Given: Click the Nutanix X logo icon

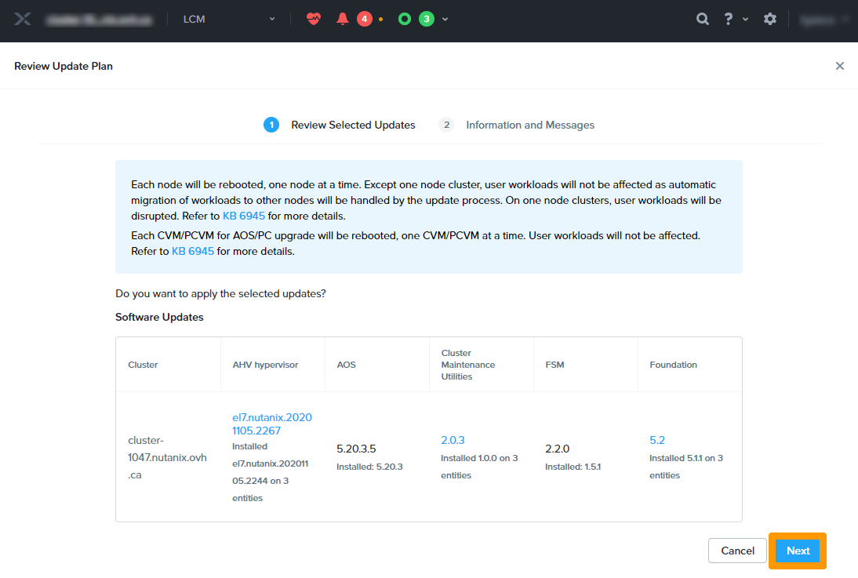Looking at the screenshot, I should 23,19.
